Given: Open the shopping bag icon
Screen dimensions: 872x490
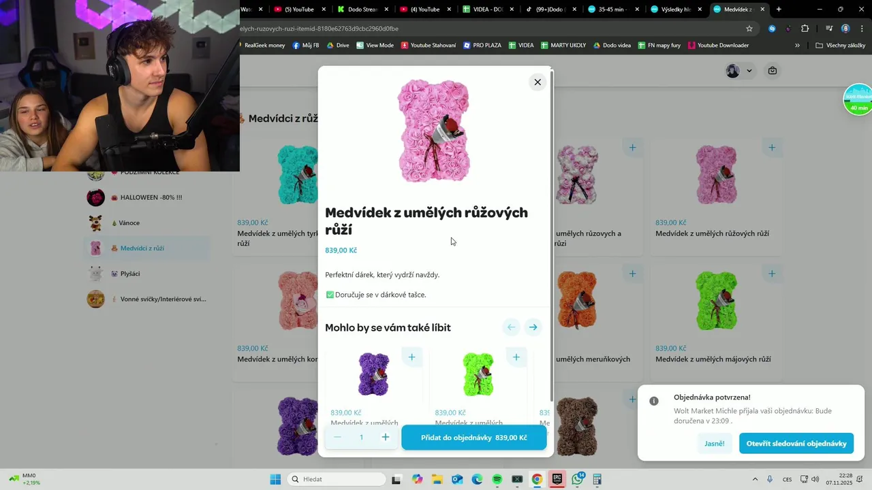Looking at the screenshot, I should tap(773, 71).
